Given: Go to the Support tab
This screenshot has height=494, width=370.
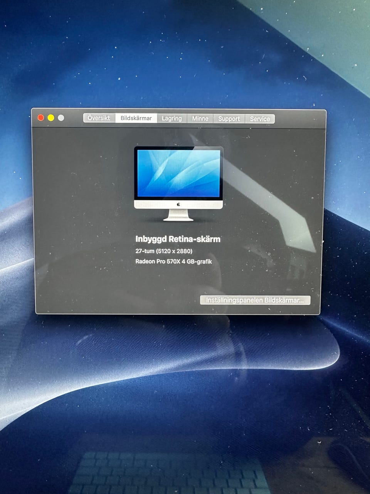Looking at the screenshot, I should click(229, 119).
